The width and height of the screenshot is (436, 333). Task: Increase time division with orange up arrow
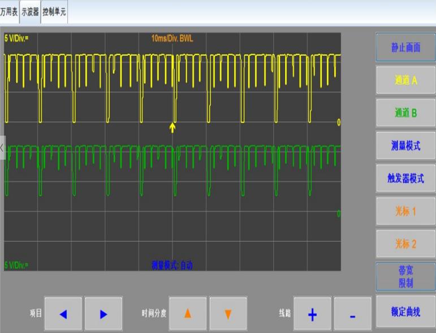pyautogui.click(x=188, y=313)
